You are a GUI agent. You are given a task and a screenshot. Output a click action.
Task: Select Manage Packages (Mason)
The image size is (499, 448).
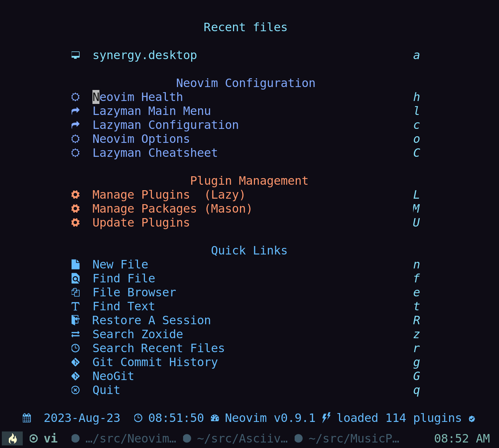pyautogui.click(x=172, y=209)
